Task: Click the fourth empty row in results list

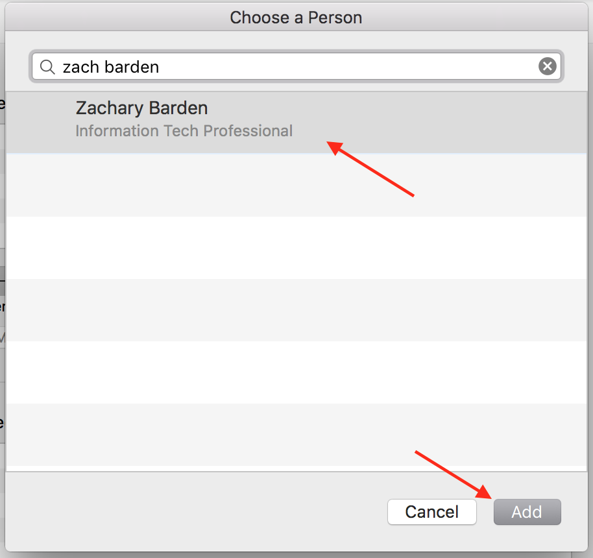Action: pos(296,372)
